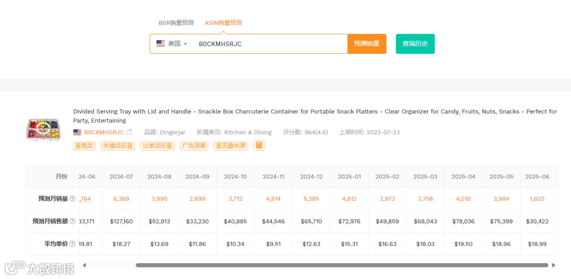Switch to the ASIN销量预测 tab
This screenshot has height=279, width=571.
(x=223, y=23)
